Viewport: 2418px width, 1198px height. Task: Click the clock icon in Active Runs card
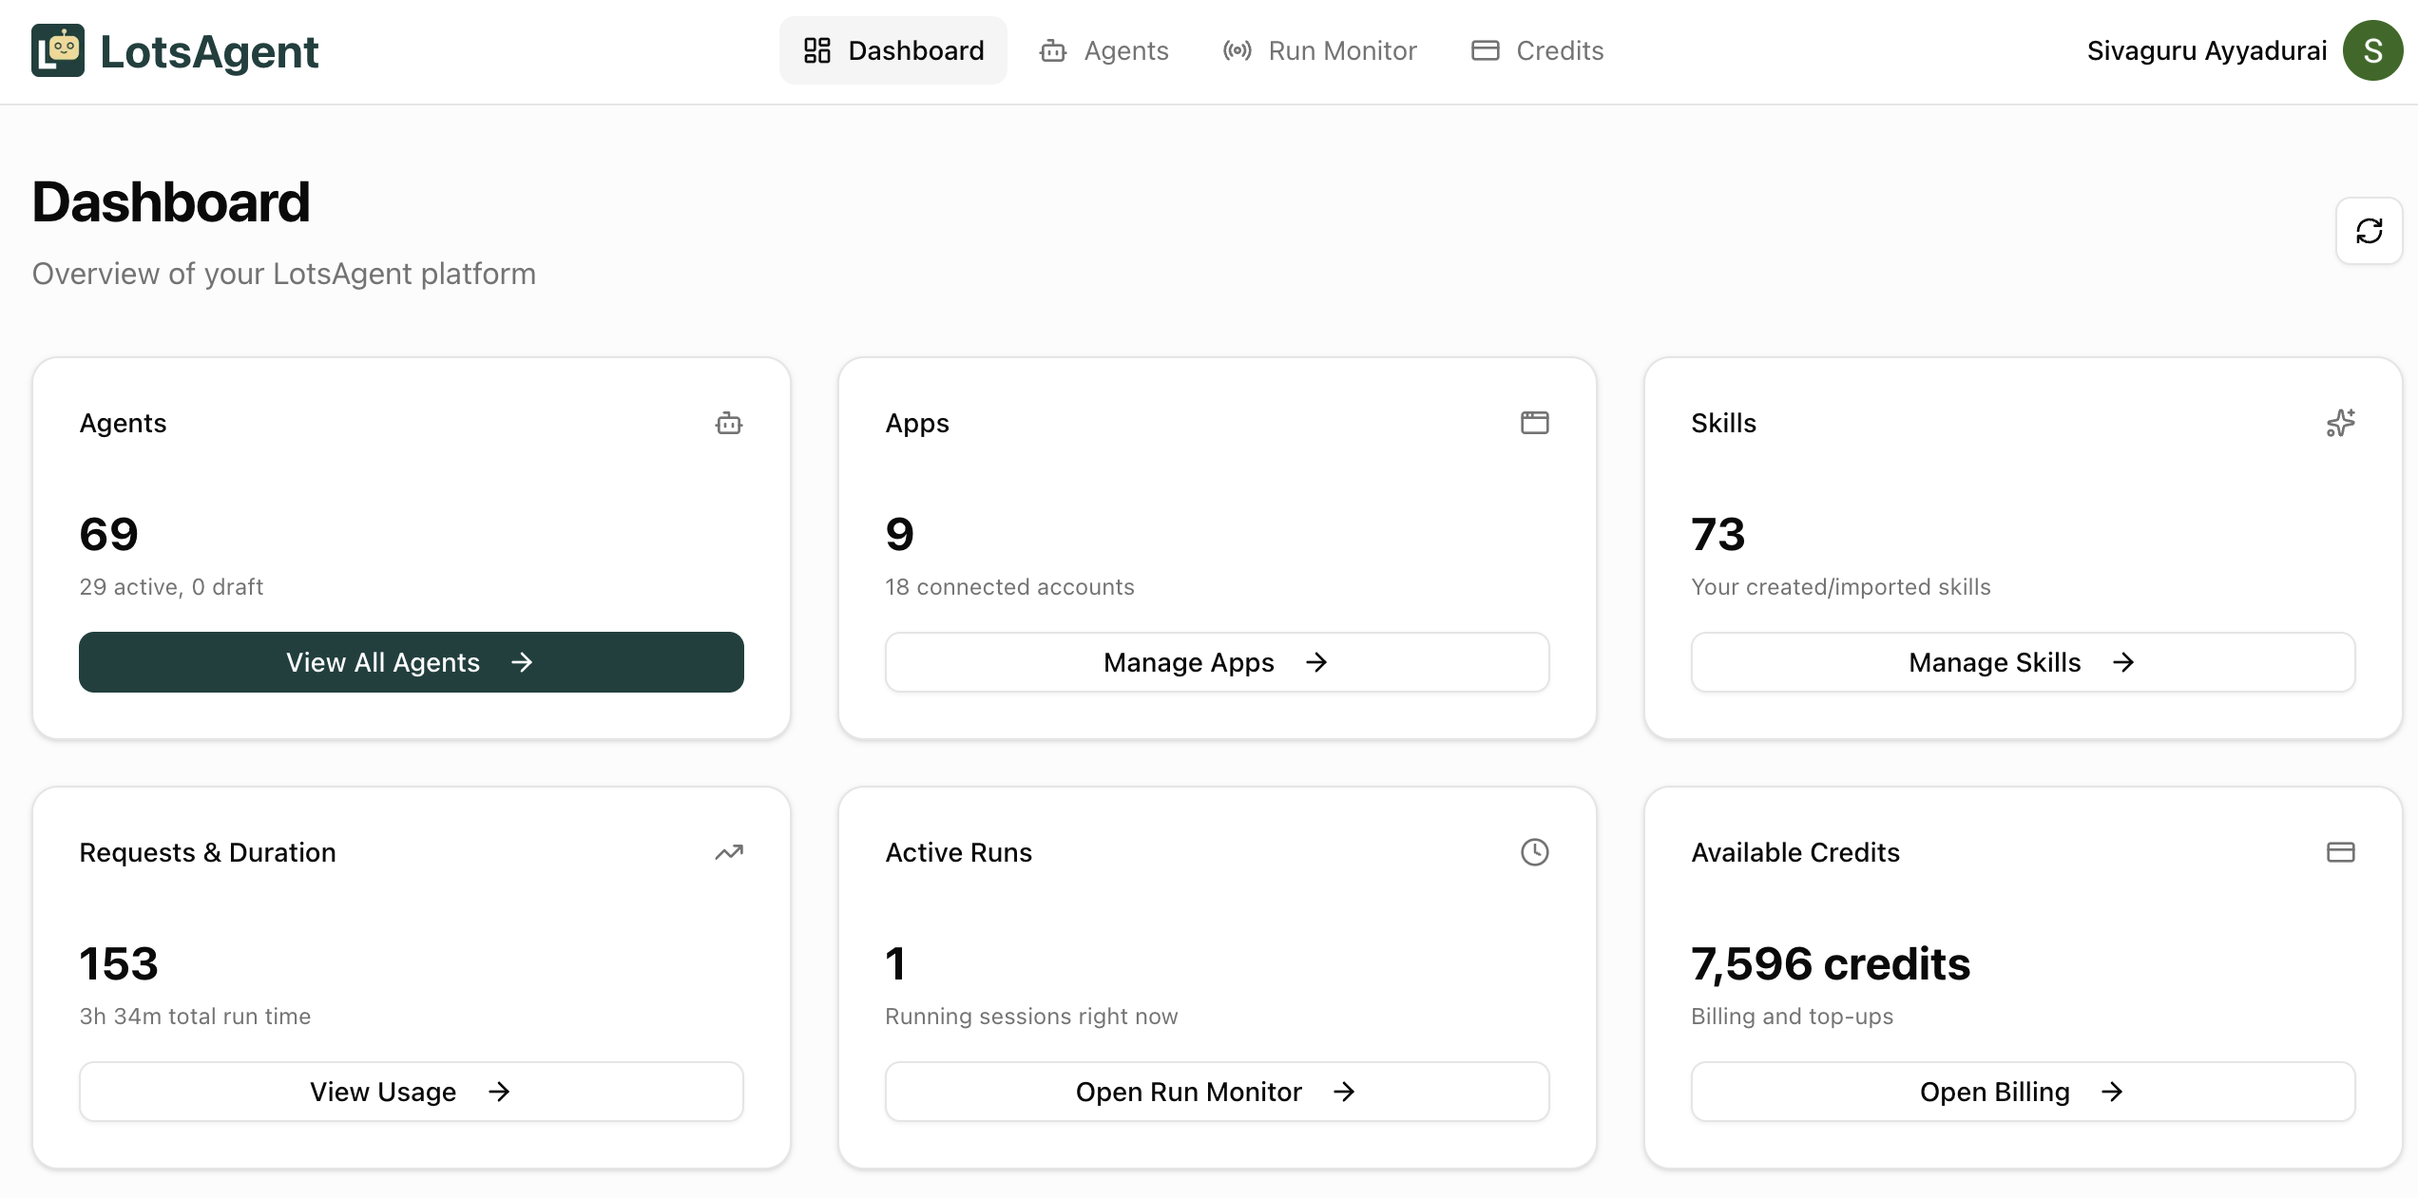[x=1534, y=852]
